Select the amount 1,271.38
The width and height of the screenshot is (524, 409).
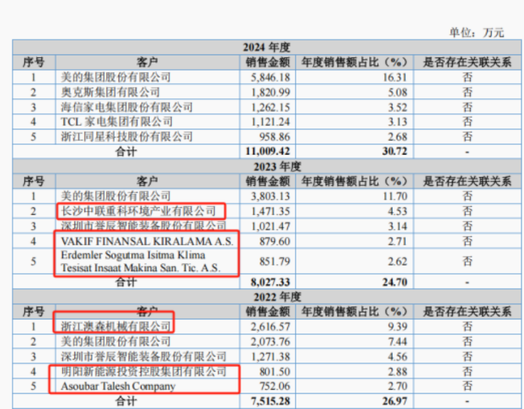[270, 357]
